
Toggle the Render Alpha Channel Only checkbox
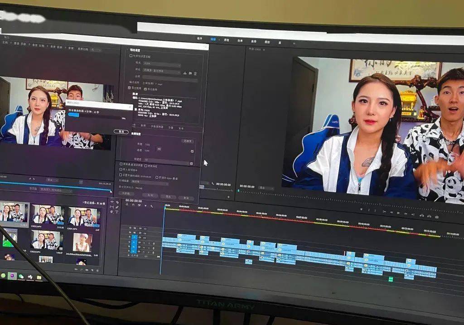pyautogui.click(x=157, y=177)
